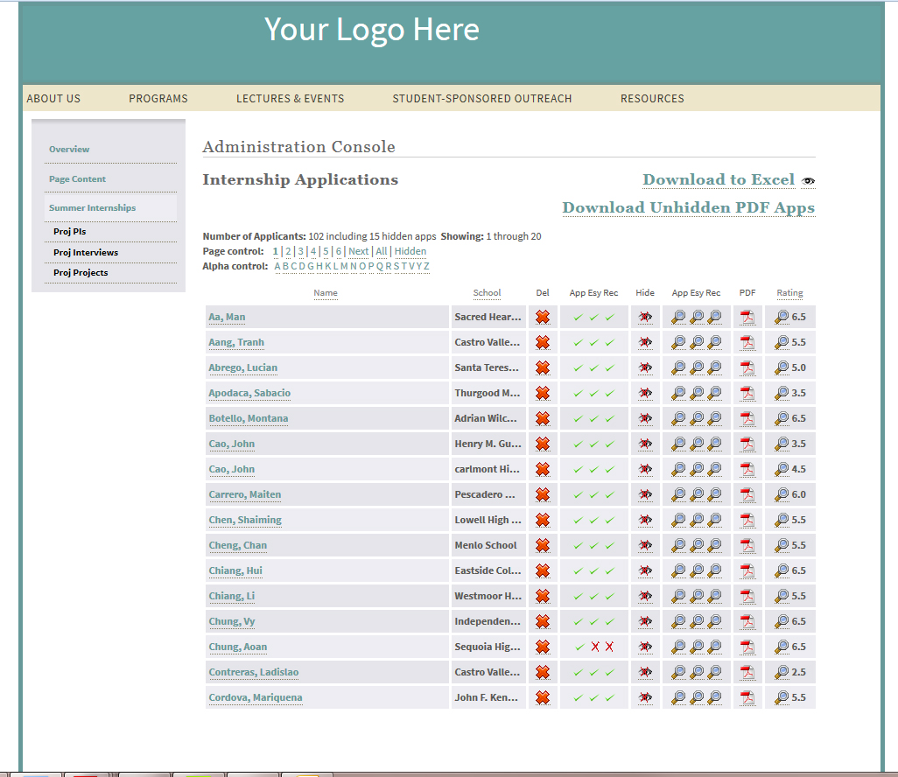Click eye icon beside Download to Excel

808,181
